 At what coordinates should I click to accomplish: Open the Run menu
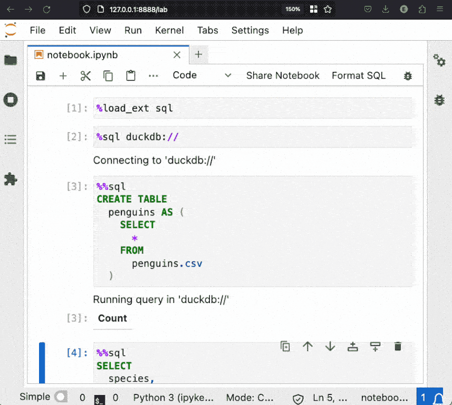tap(133, 30)
